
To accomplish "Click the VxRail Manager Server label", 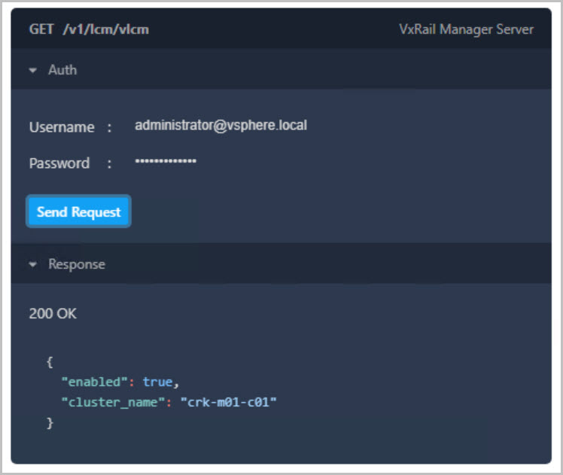I will 466,29.
